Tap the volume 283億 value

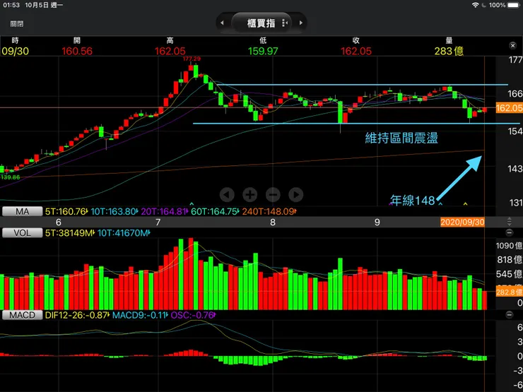pos(449,51)
